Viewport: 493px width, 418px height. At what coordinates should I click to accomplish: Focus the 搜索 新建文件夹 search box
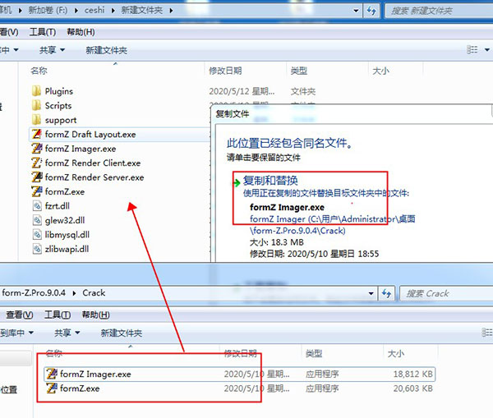[440, 11]
